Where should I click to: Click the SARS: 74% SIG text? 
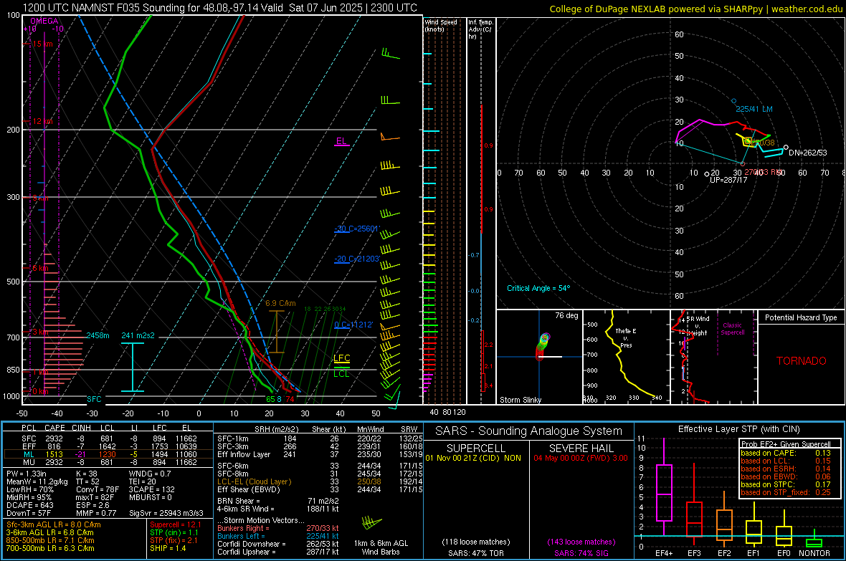pos(581,553)
